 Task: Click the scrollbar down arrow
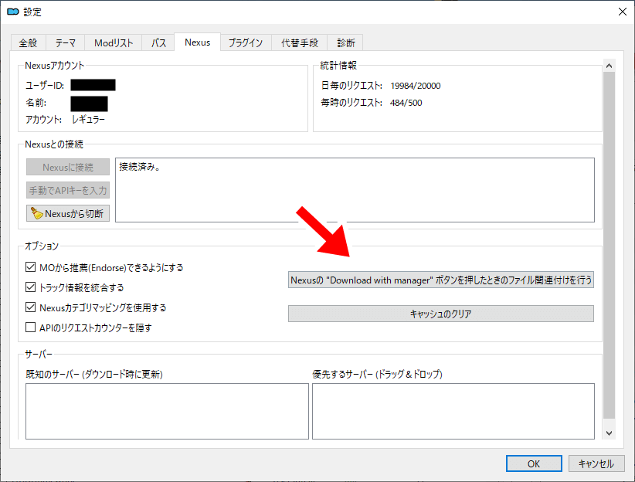click(609, 433)
